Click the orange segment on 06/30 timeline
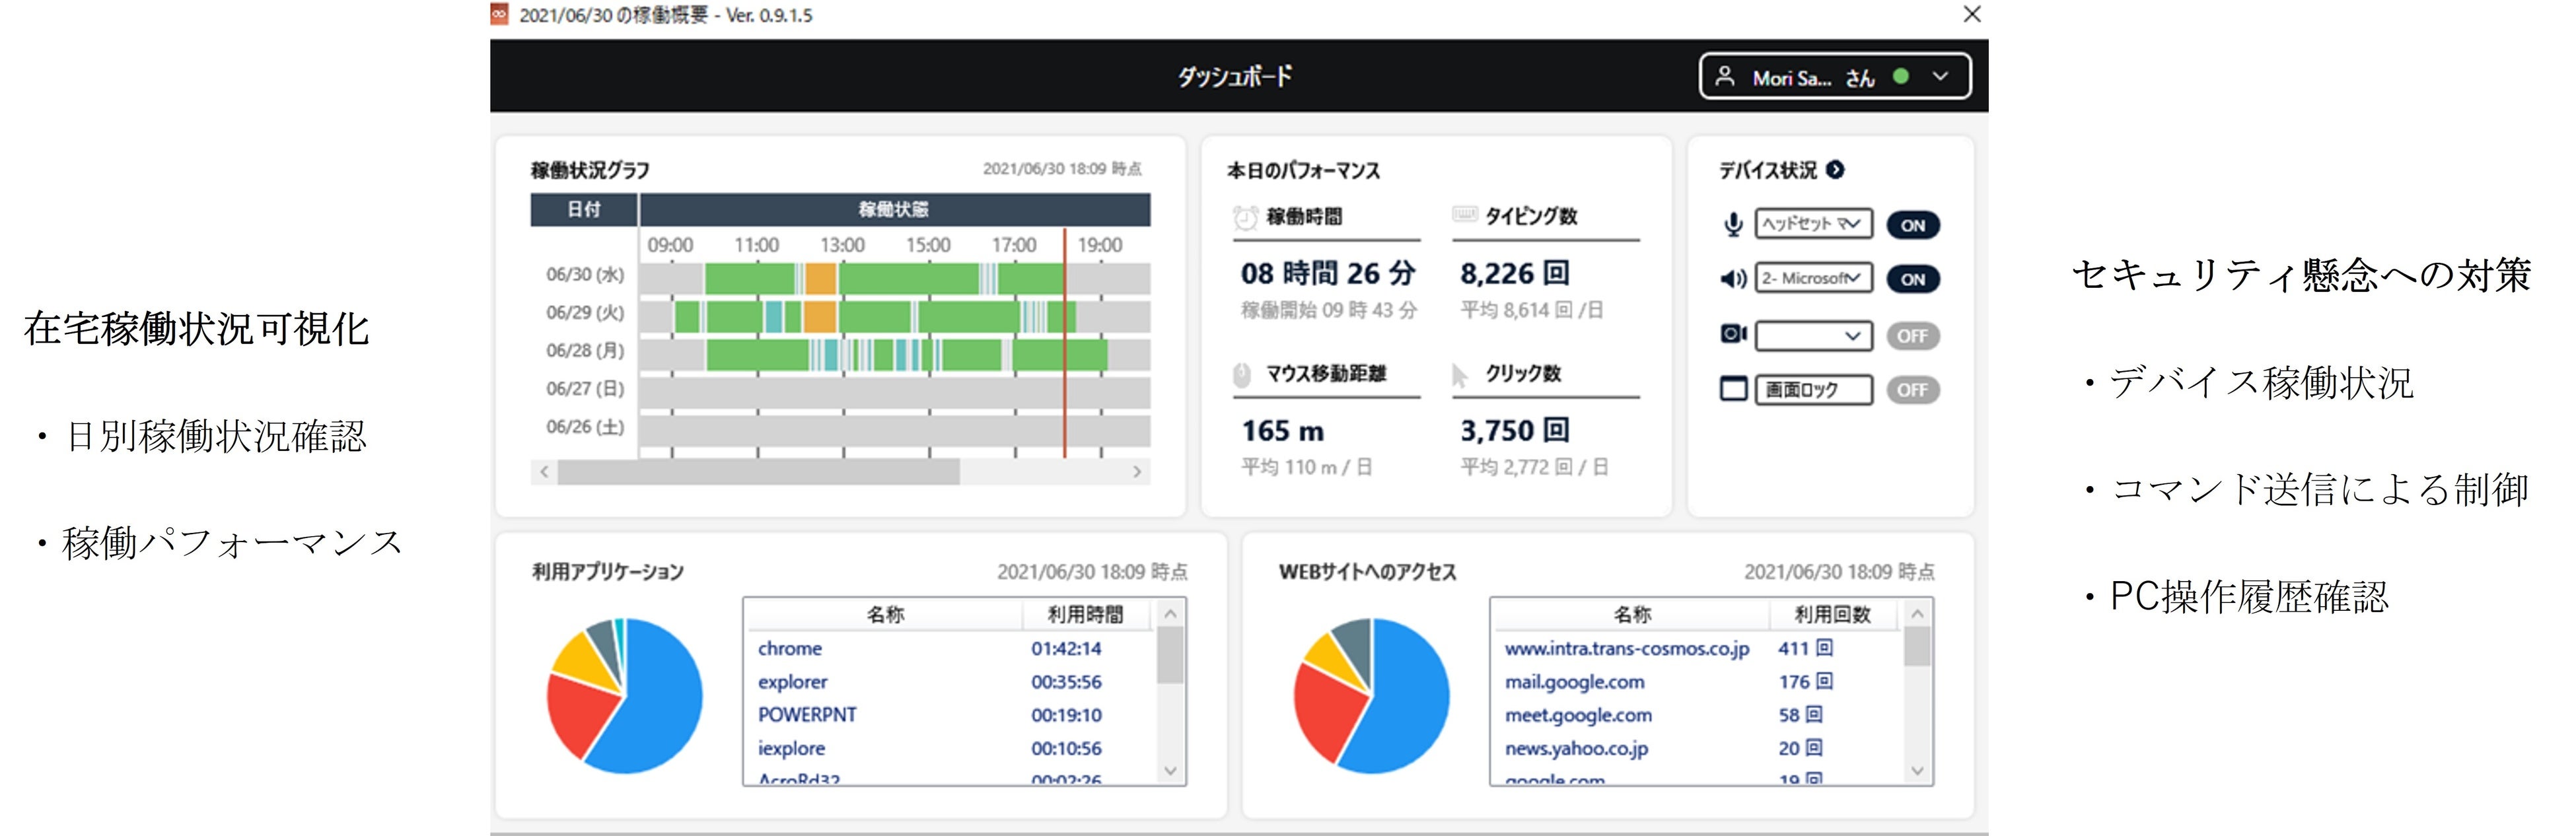This screenshot has width=2576, height=836. click(x=820, y=278)
